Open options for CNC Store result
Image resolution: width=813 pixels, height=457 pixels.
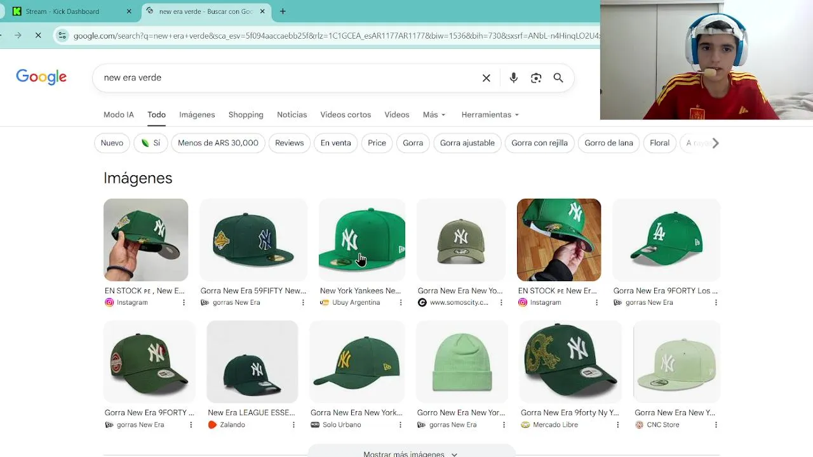[x=716, y=425]
